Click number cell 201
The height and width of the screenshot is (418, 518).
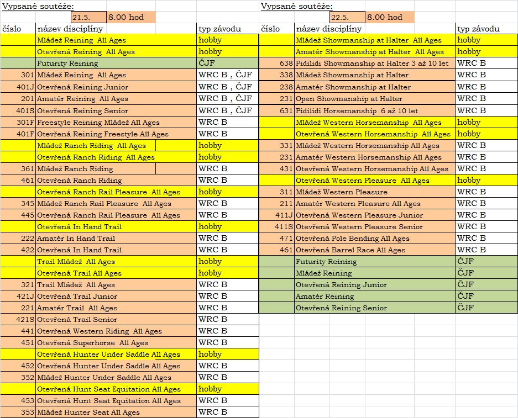[x=18, y=99]
